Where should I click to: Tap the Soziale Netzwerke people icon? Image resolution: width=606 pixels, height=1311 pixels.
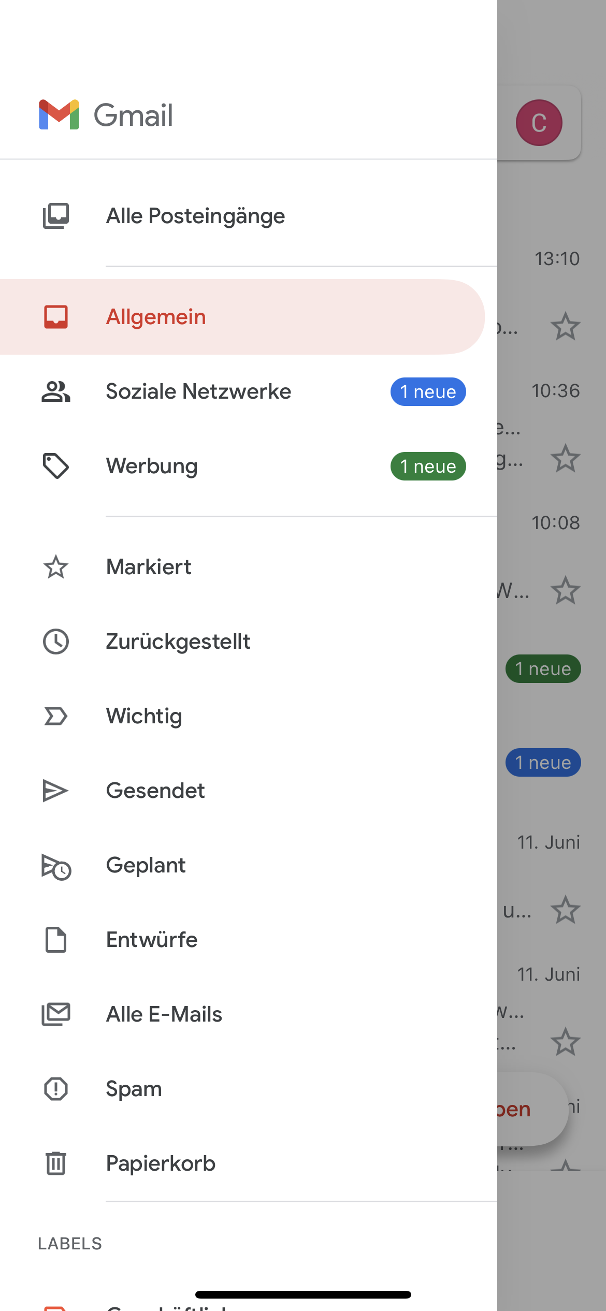pyautogui.click(x=56, y=391)
